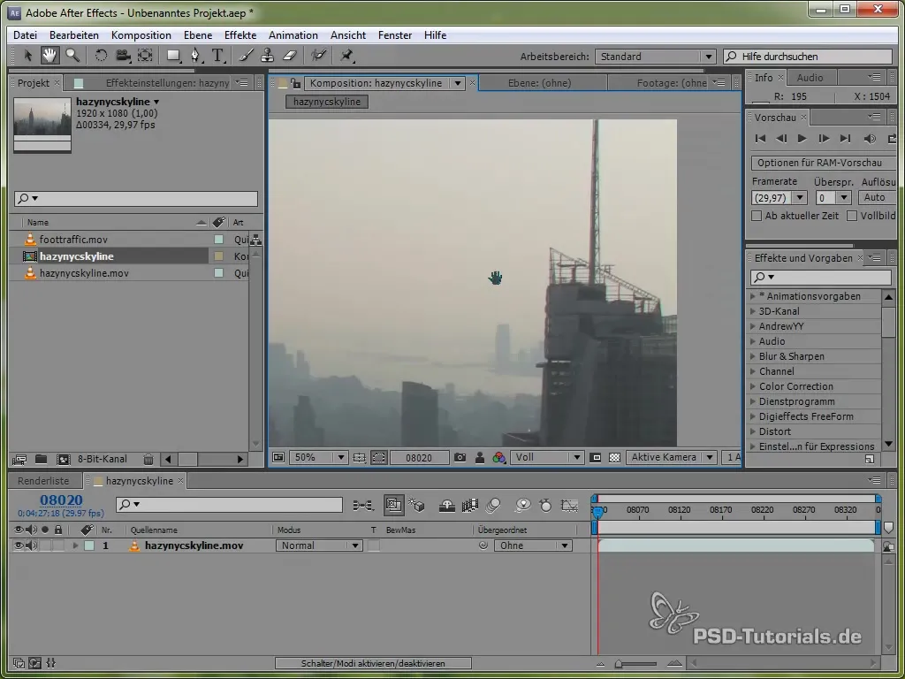This screenshot has height=679, width=905.
Task: Take a snapshot with the camera icon
Action: pyautogui.click(x=460, y=457)
